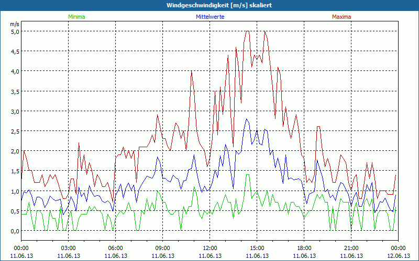Select the blue 'Mittelwerte' legend label
Viewport: 419px width, 261px height.
click(x=210, y=17)
